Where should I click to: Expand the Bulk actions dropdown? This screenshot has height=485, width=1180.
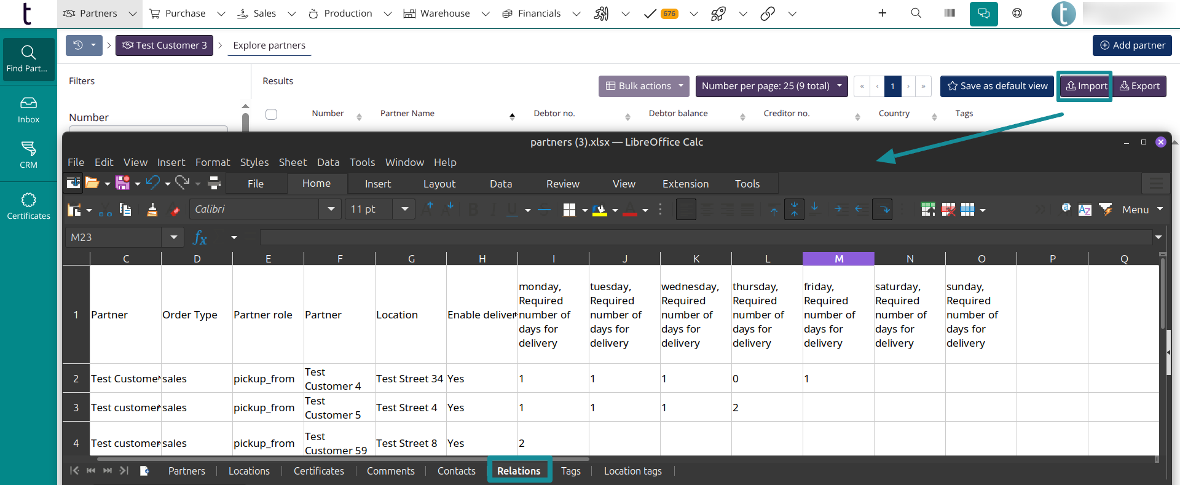[x=643, y=86]
